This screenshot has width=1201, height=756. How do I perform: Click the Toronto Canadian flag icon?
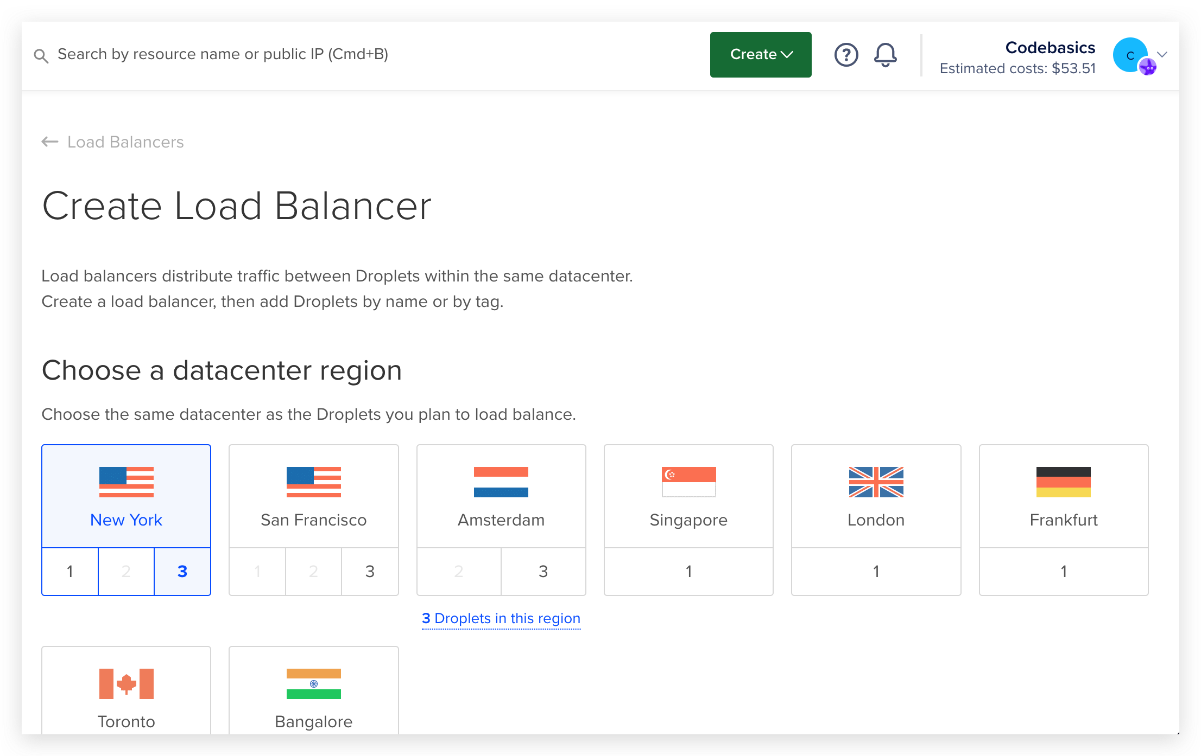tap(127, 683)
